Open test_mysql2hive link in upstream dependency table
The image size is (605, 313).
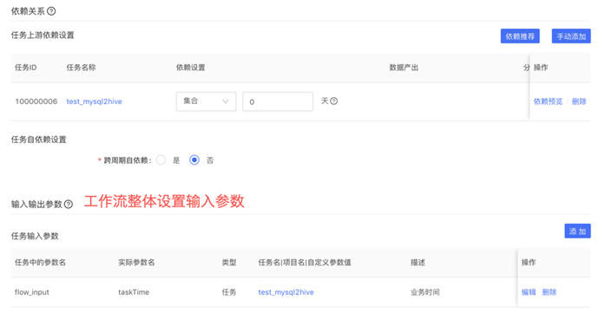click(94, 101)
